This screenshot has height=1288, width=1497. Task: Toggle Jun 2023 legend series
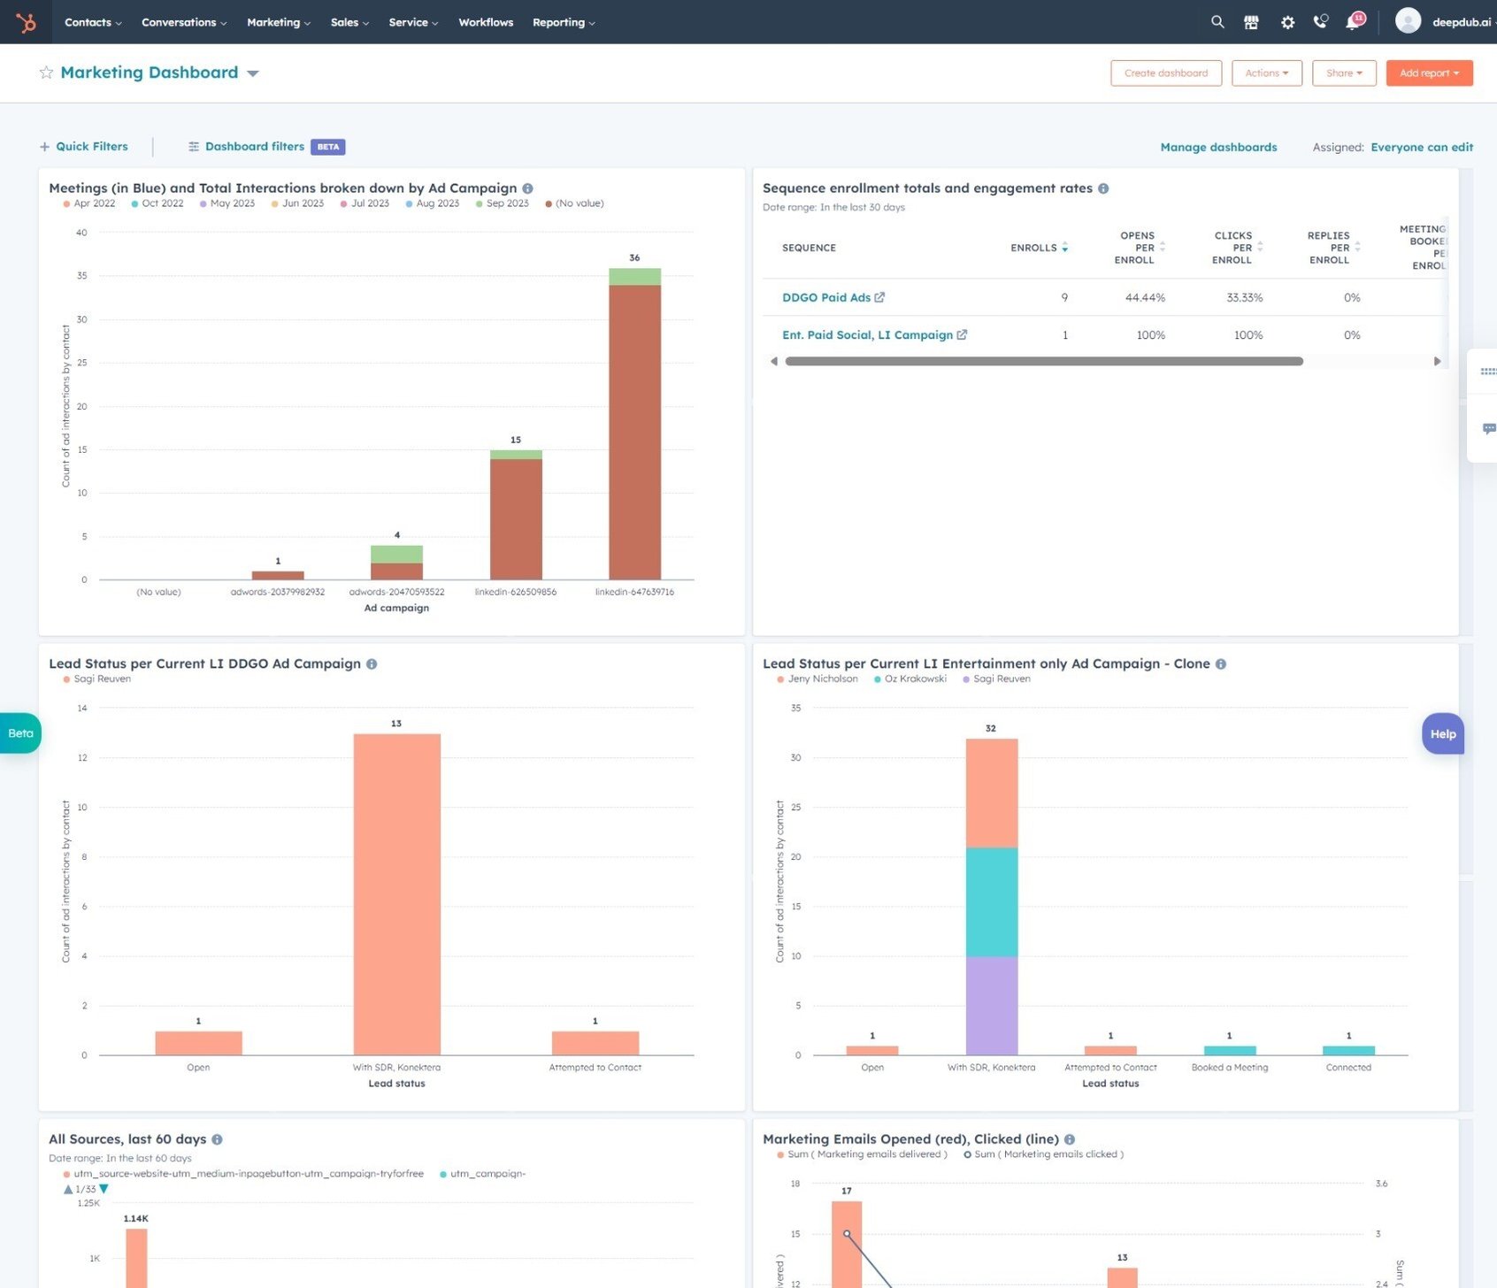tap(298, 203)
